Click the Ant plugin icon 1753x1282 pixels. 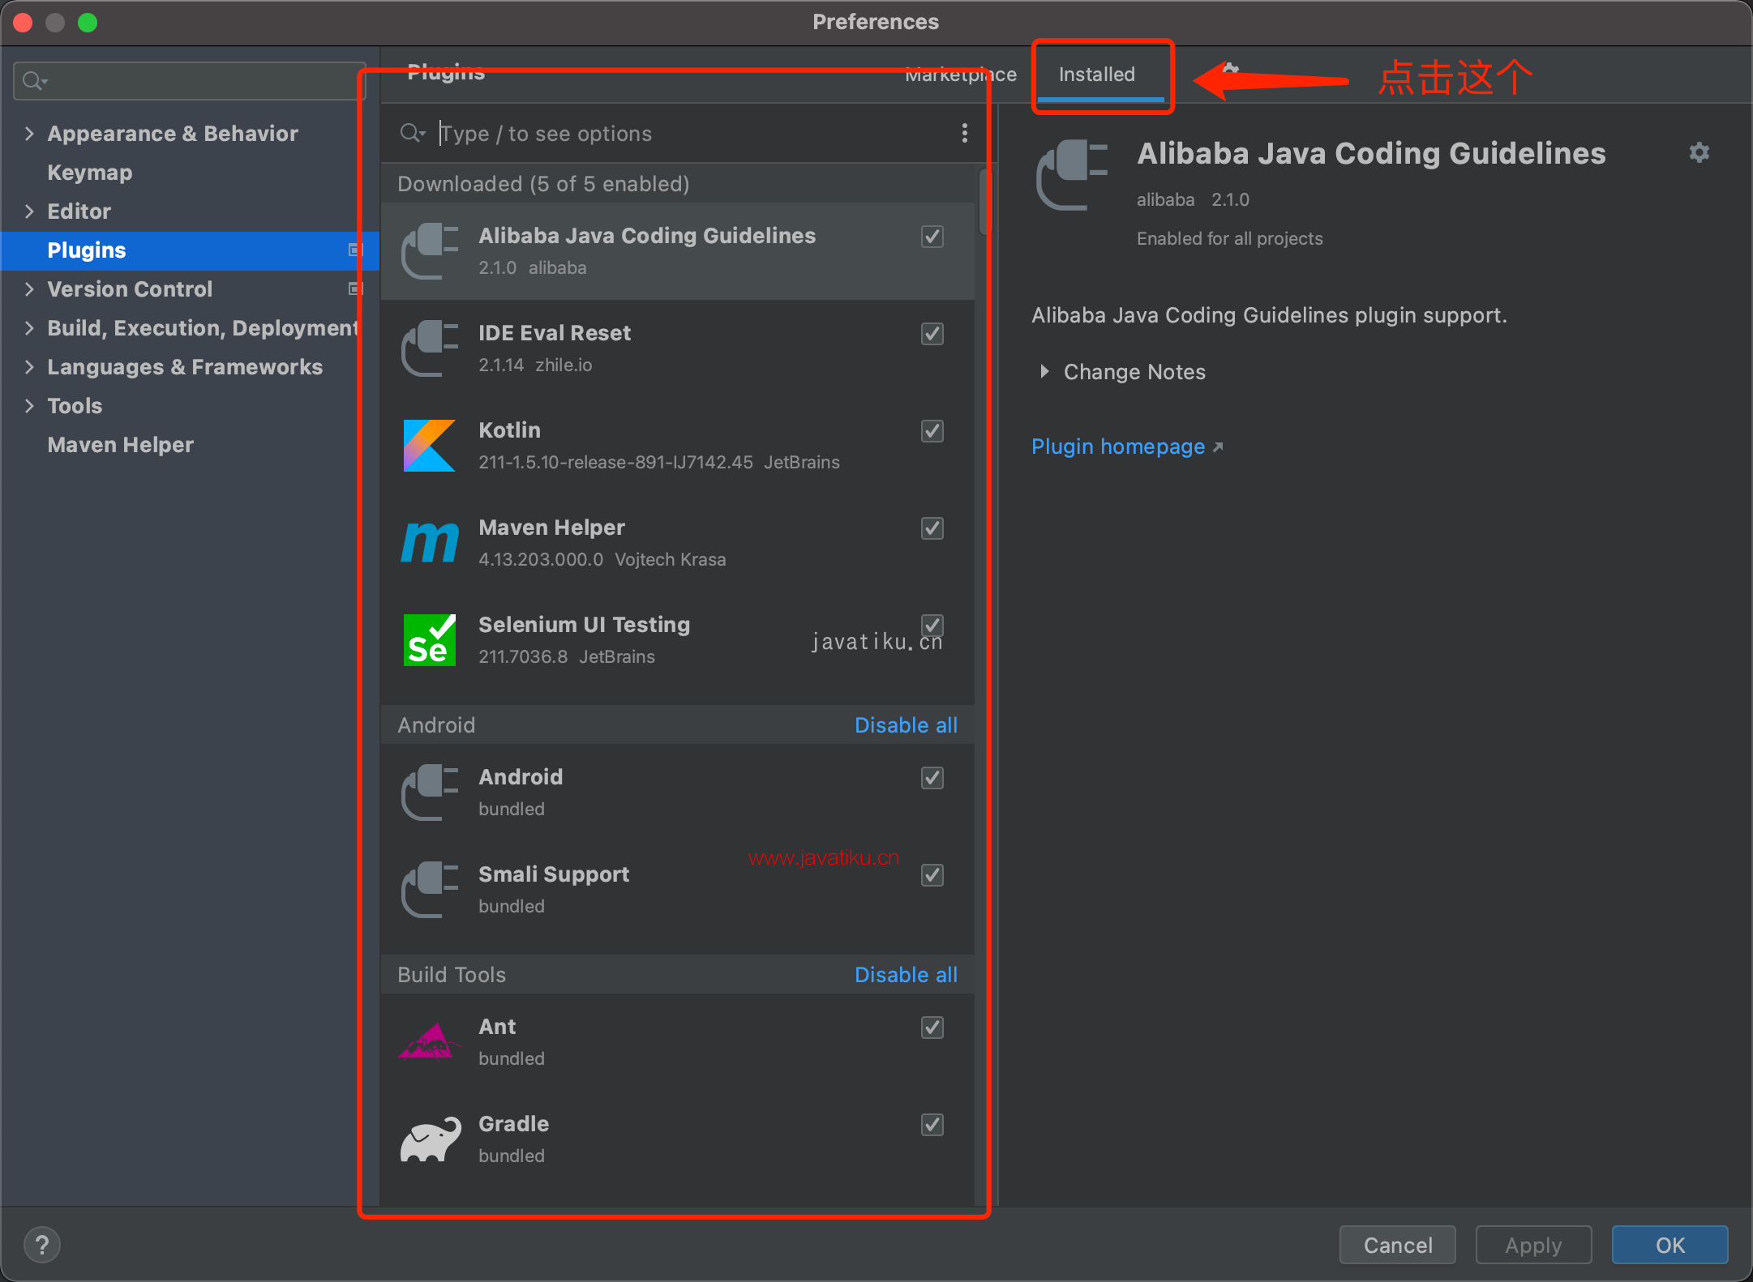(x=430, y=1042)
